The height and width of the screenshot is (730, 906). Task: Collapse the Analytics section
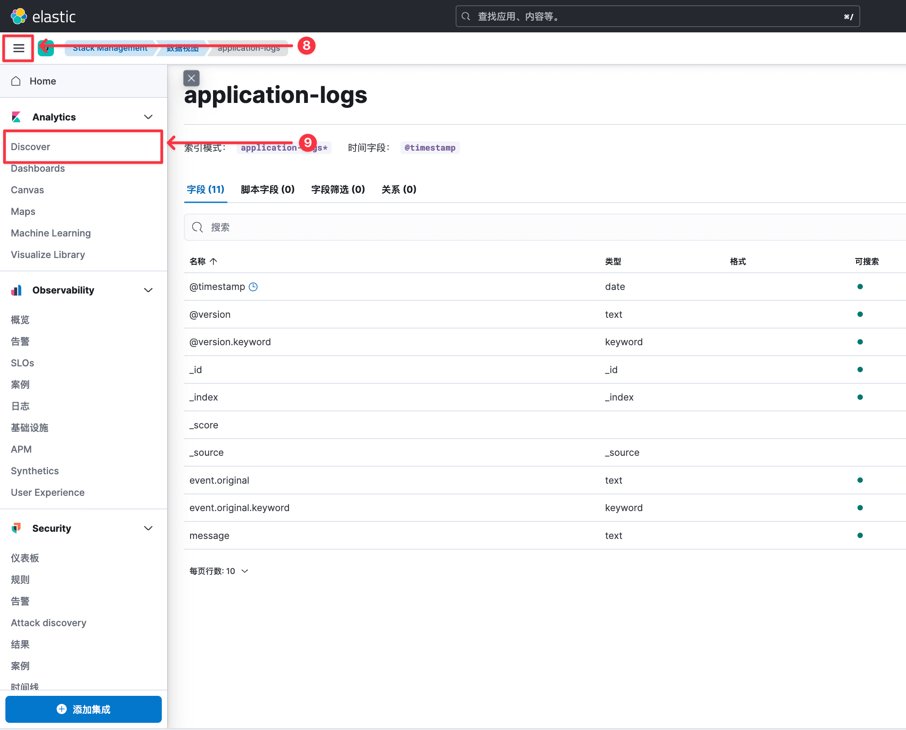148,117
